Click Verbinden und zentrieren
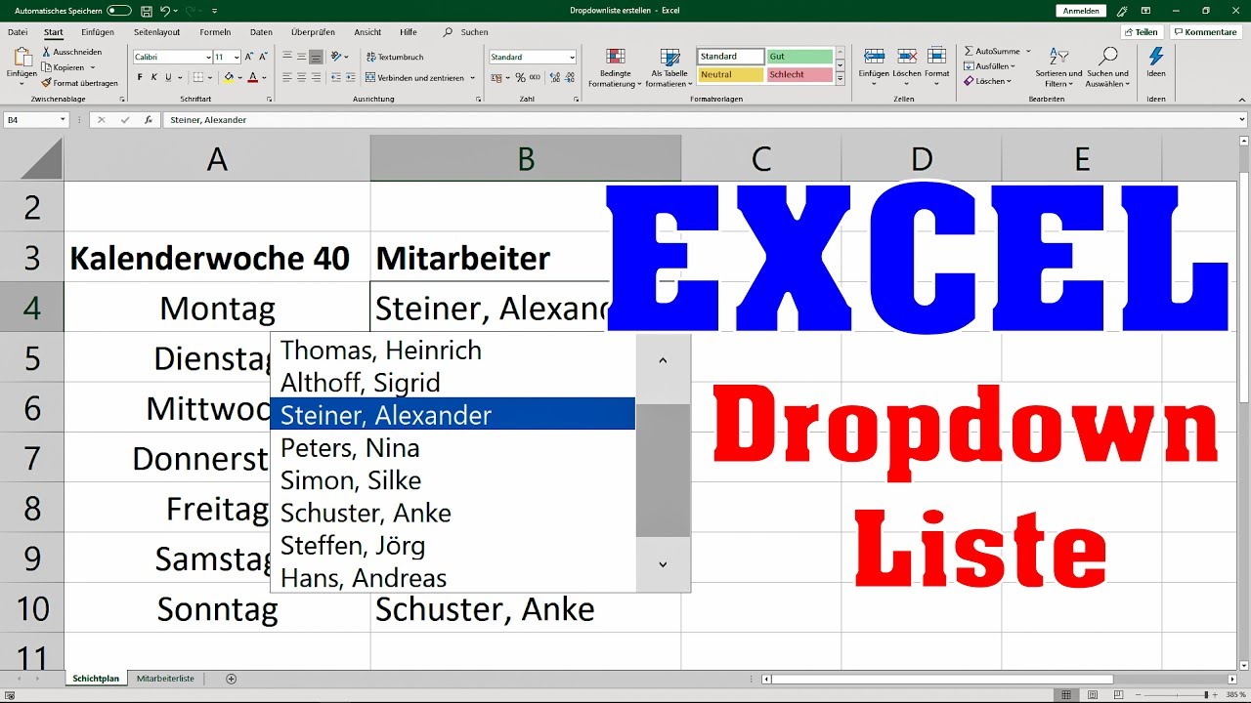 (x=414, y=77)
